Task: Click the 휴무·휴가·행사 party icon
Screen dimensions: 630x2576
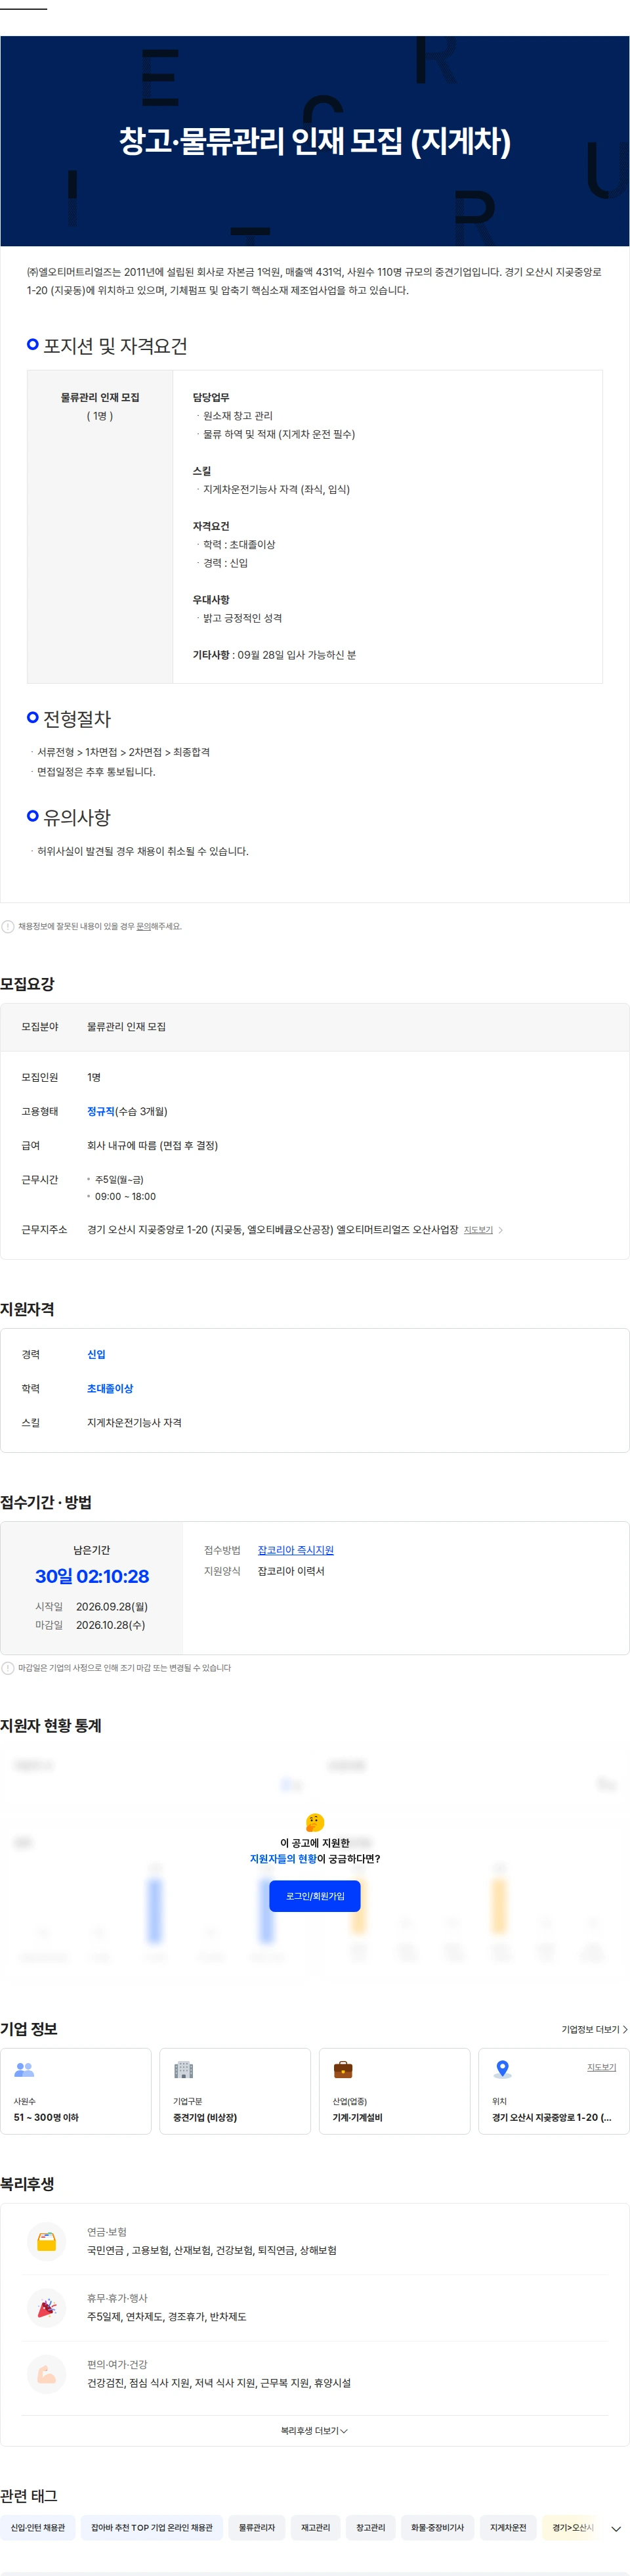Action: pyautogui.click(x=47, y=2308)
